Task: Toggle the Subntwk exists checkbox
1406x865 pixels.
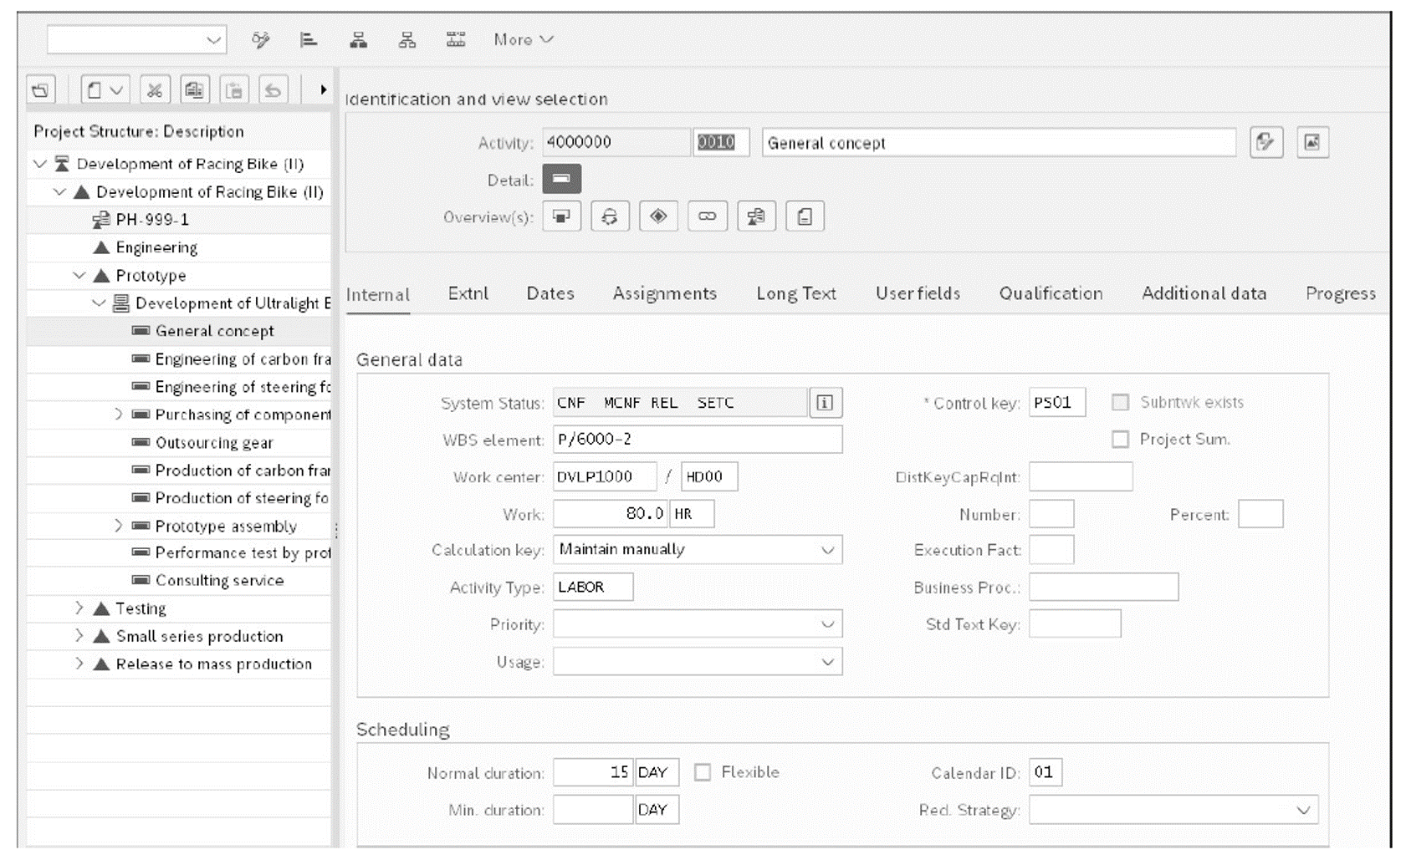Action: point(1120,402)
